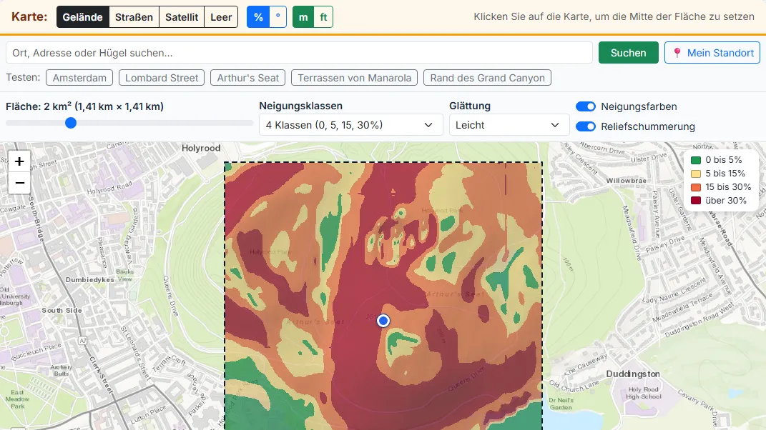Open the Glättung dropdown
This screenshot has height=430, width=766.
(x=509, y=125)
